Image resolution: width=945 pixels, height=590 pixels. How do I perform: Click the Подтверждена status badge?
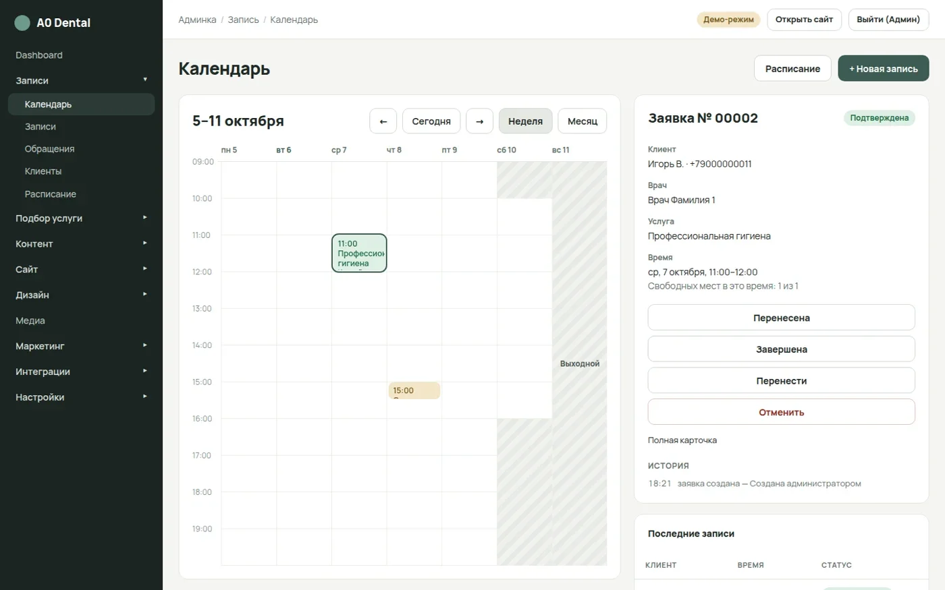879,118
